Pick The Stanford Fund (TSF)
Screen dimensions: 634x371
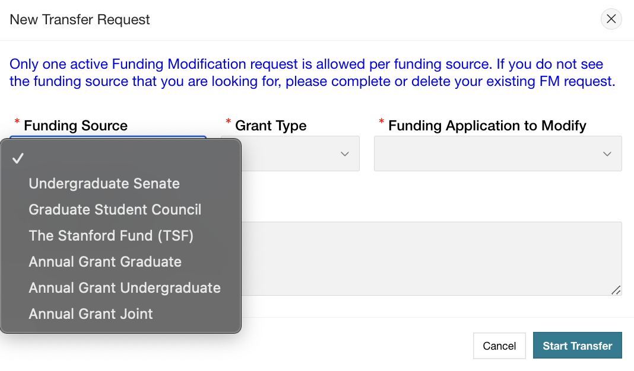(111, 236)
